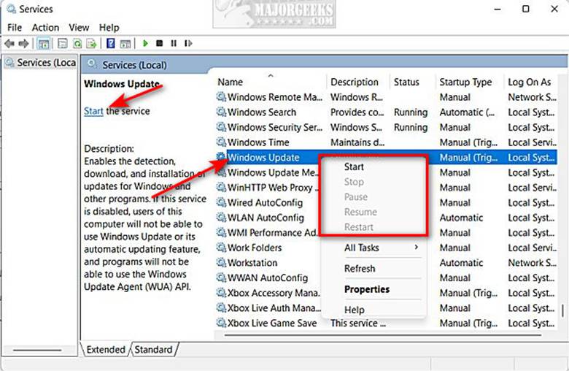Select the Xbox Accessory Management row
The height and width of the screenshot is (371, 569).
387,293
